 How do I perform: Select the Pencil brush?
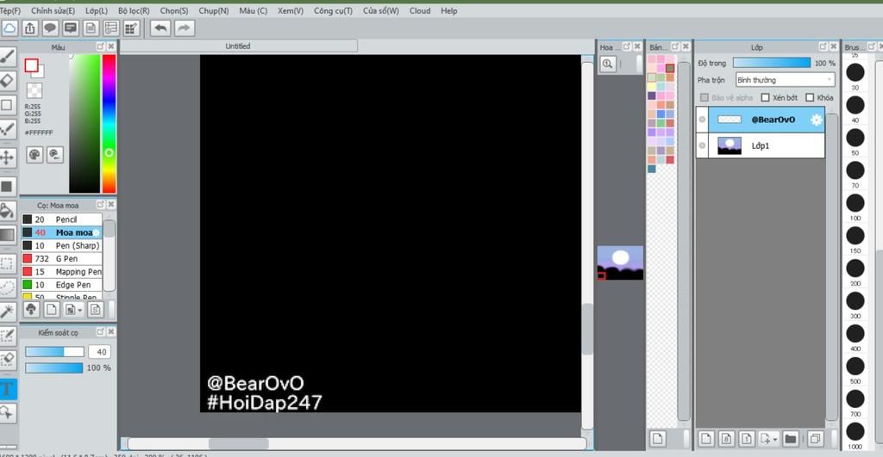[x=62, y=219]
